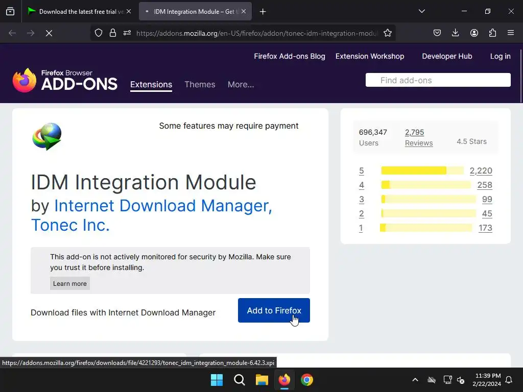The image size is (523, 392).
Task: Open a new tab with plus
Action: click(263, 12)
